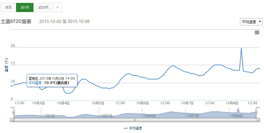The height and width of the screenshot is (133, 264).
Task: Click the 2015-10-02 至 2015-10-08 date range text
Action: (64, 22)
